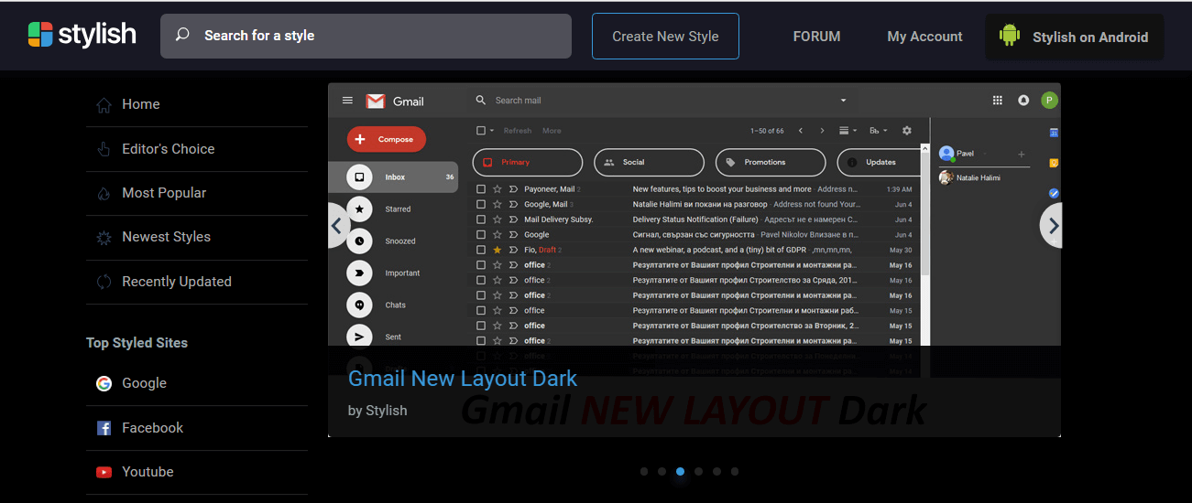Star the Flo, Draft email

(x=498, y=250)
